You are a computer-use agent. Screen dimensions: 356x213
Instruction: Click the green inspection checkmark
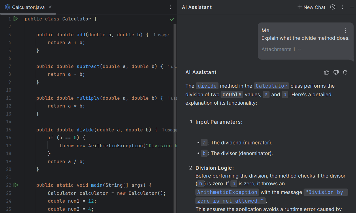point(172,19)
